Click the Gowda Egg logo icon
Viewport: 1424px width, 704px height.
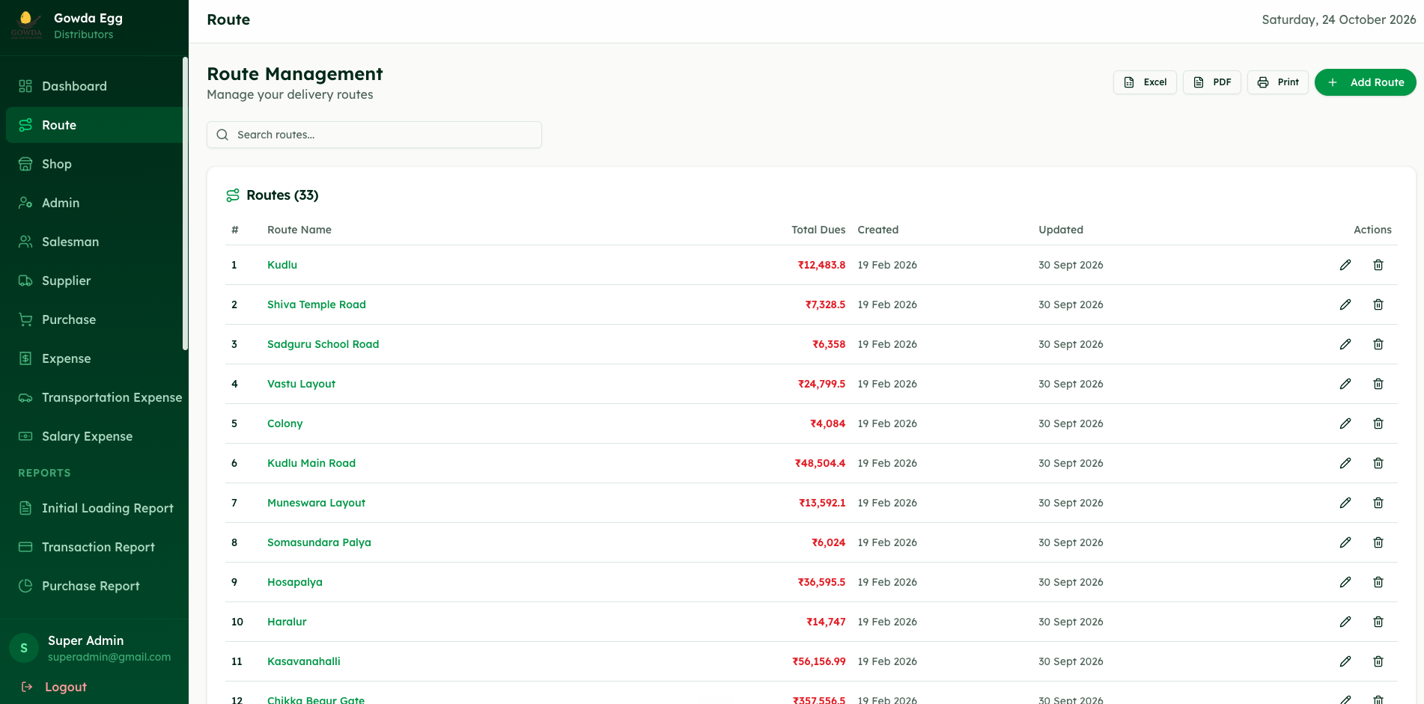[x=26, y=25]
